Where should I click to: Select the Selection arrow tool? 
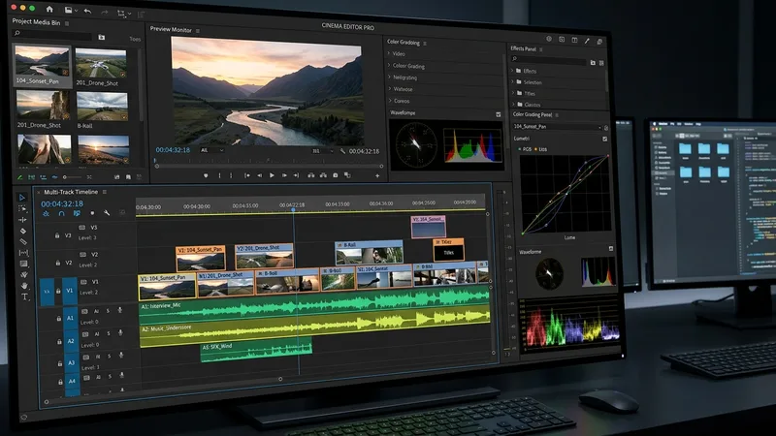click(21, 198)
